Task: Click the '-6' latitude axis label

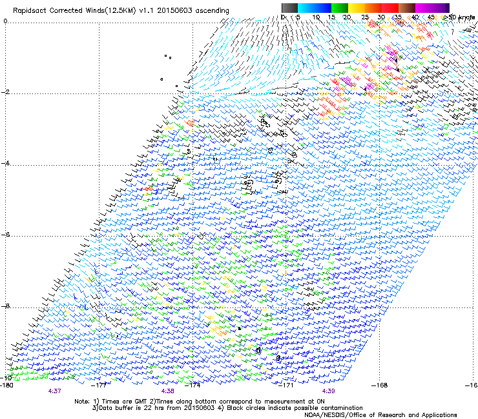Action: tap(5, 235)
